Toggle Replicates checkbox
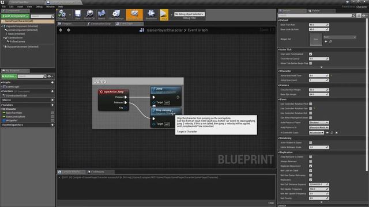Image resolution: width=369 pixels, height=207 pixels. click(x=311, y=180)
